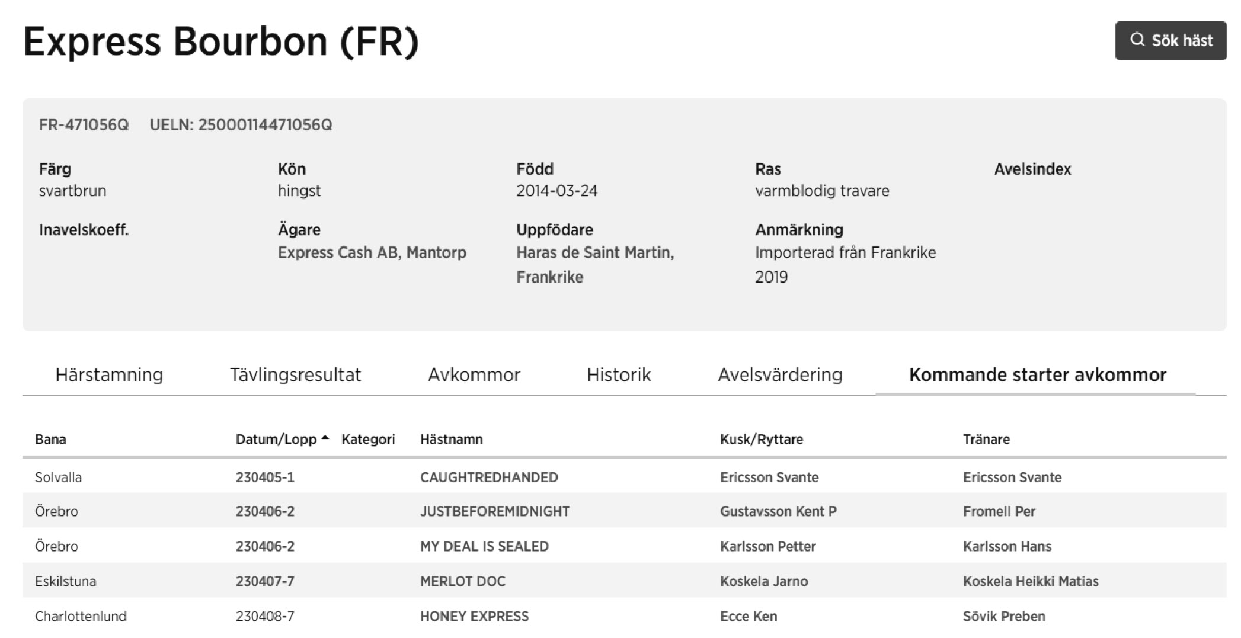This screenshot has height=638, width=1241.
Task: Select Kommande starter avkommor tab
Action: click(x=1037, y=374)
